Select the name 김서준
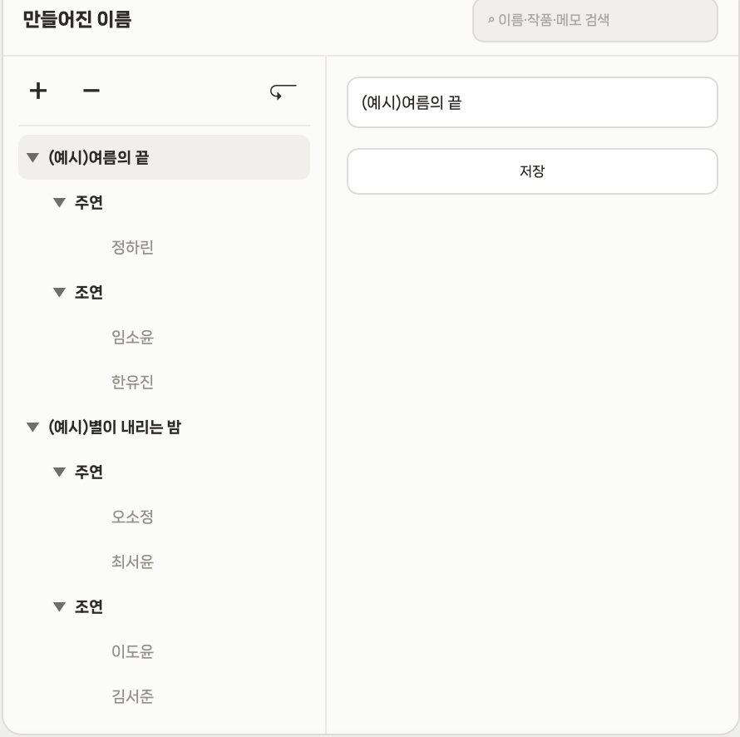The height and width of the screenshot is (737, 740). tap(132, 696)
